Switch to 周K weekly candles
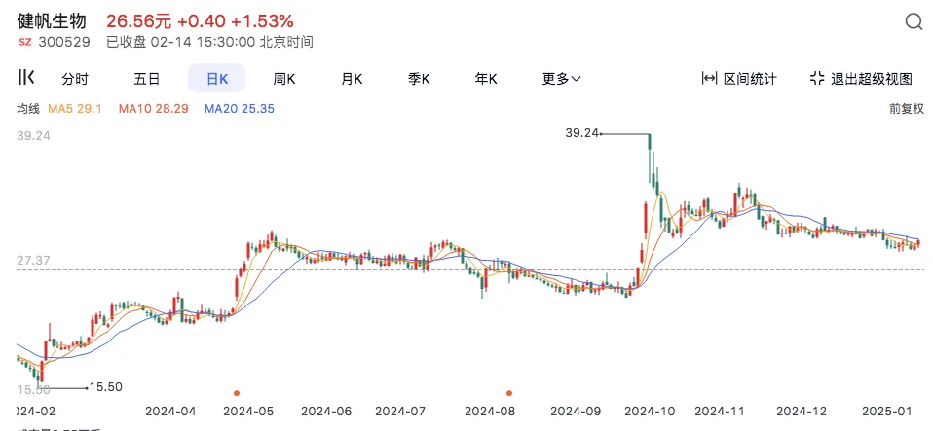The height and width of the screenshot is (431, 933). pyautogui.click(x=284, y=79)
